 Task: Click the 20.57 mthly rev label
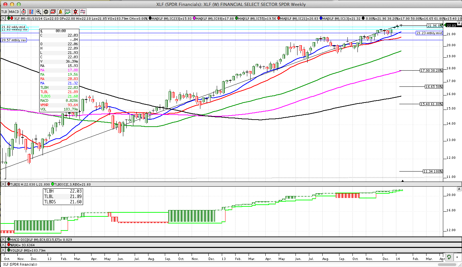coord(14,40)
